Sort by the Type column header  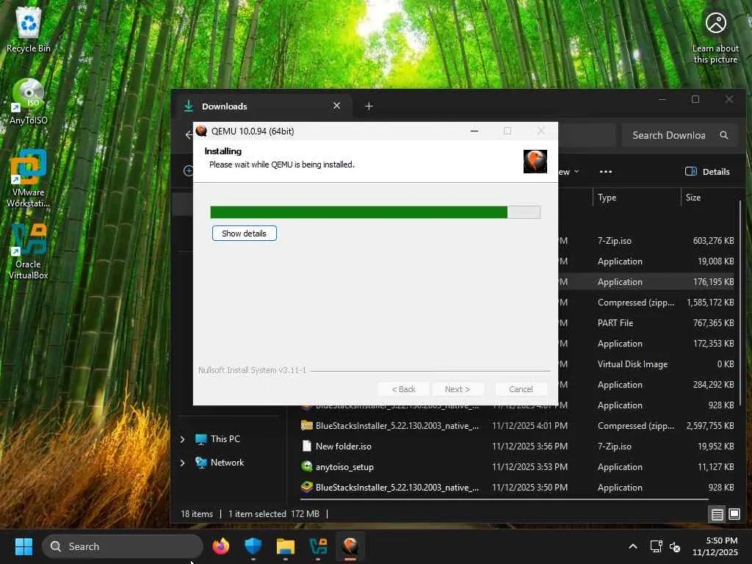click(x=635, y=198)
